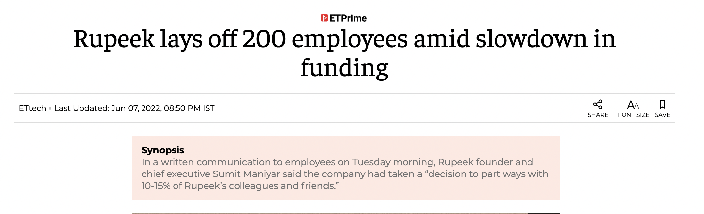Click the 10-15% text in synopsis

point(156,186)
